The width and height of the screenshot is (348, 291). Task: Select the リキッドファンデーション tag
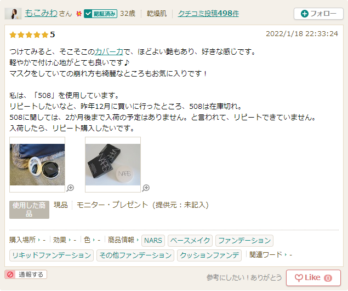tap(52, 255)
